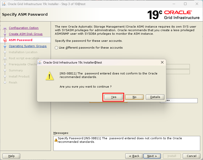Open Operating System Groups step
The height and width of the screenshot is (160, 203).
point(28,46)
